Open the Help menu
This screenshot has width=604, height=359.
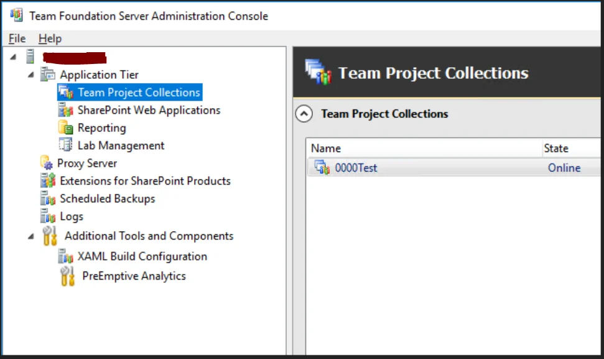[50, 39]
